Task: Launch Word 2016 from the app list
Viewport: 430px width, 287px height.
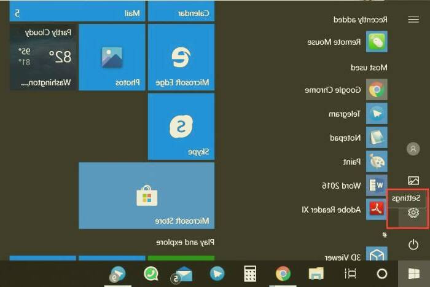Action: pos(376,185)
